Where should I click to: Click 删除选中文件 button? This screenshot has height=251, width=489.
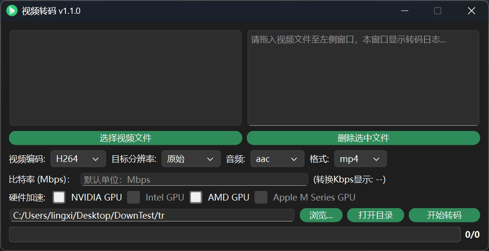[363, 138]
